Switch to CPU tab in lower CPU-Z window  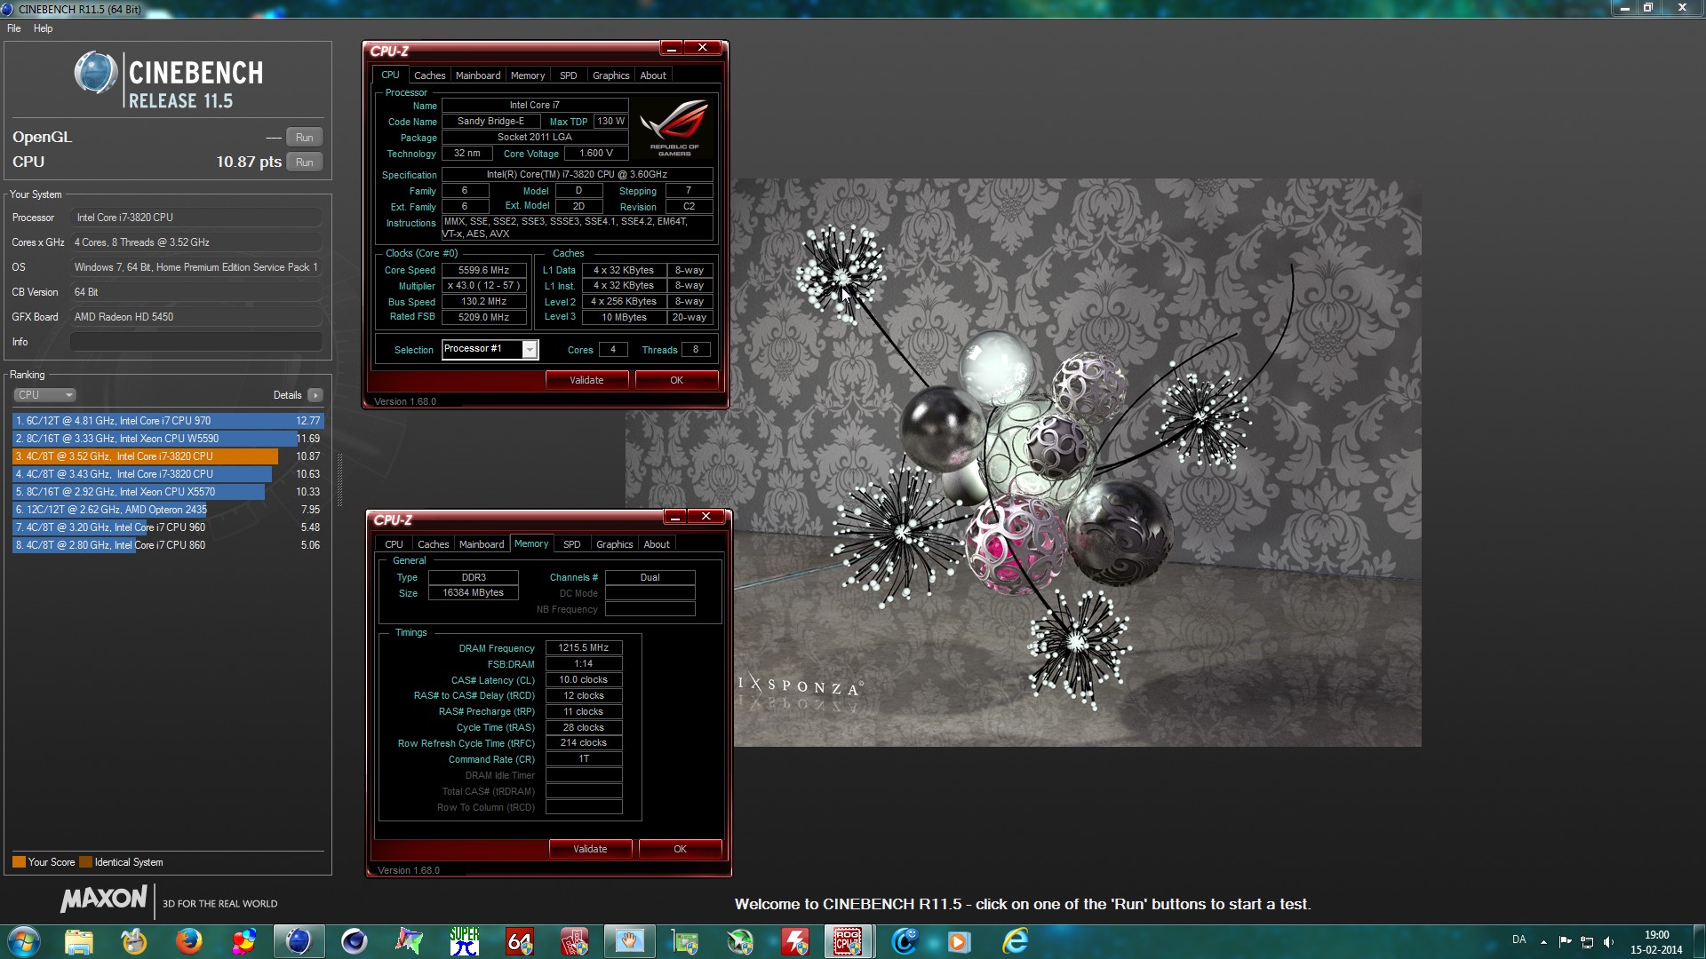coord(394,544)
